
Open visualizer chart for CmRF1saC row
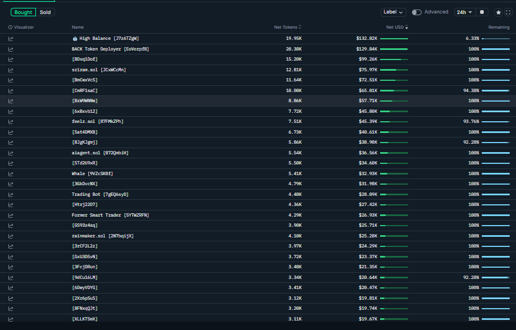(11, 91)
